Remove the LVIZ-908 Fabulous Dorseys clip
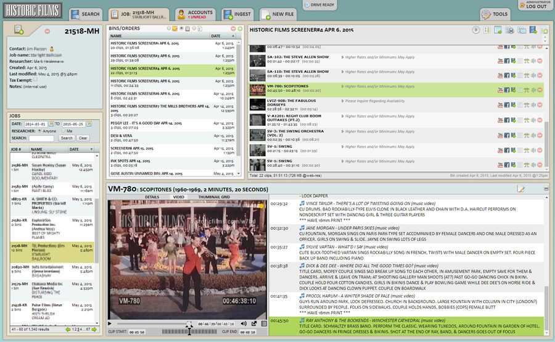555x342 pixels. click(x=540, y=105)
